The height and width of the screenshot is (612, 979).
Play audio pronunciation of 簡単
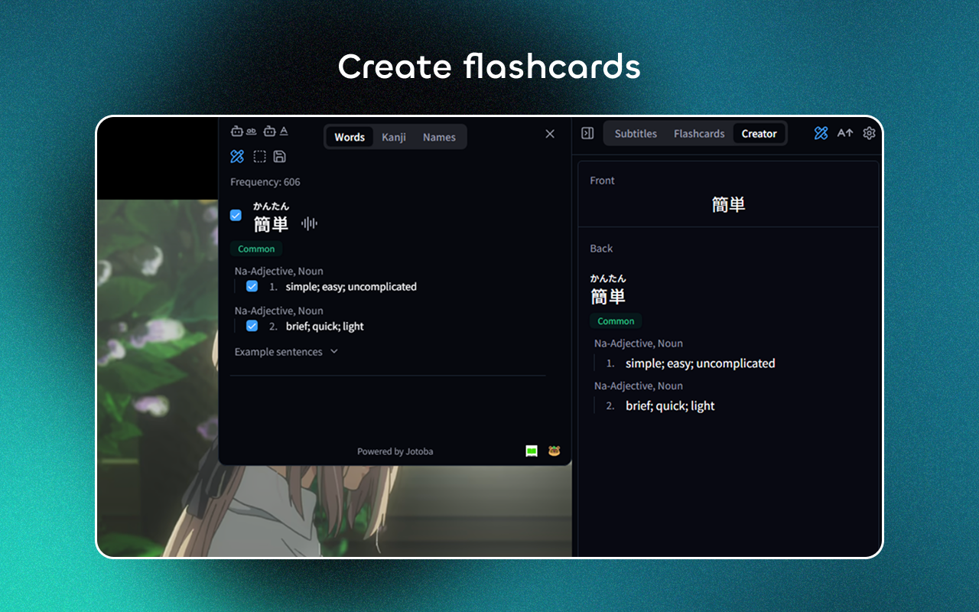(x=309, y=223)
